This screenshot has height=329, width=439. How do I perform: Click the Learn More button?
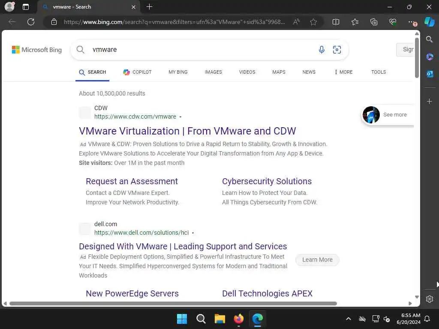pos(318,260)
